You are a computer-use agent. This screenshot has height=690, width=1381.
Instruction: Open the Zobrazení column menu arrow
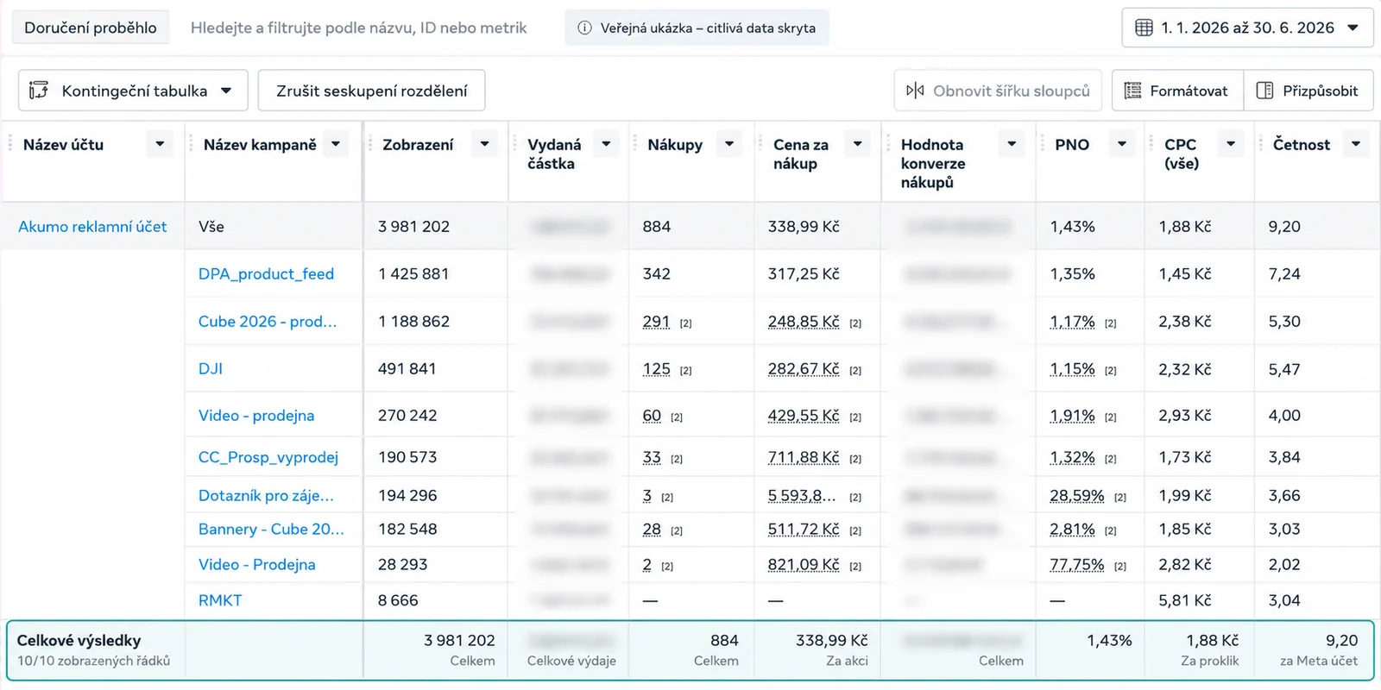485,144
